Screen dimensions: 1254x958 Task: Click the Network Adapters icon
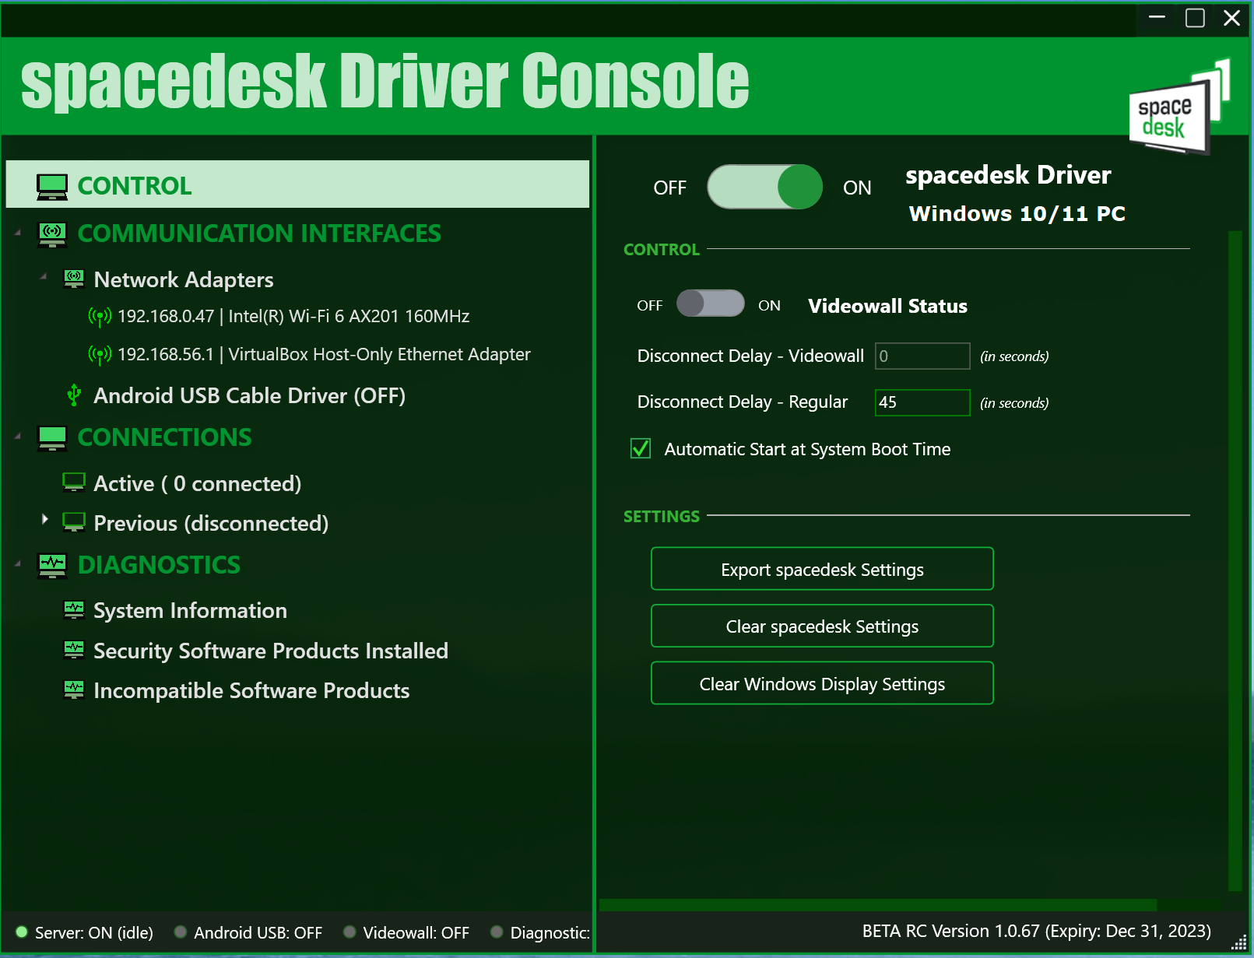click(x=74, y=279)
